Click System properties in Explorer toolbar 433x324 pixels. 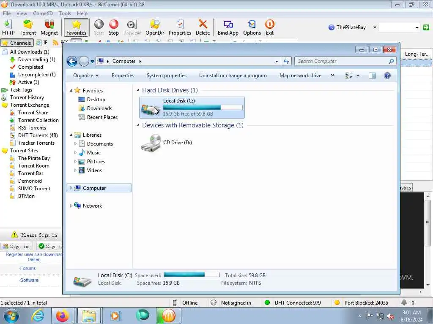(166, 76)
